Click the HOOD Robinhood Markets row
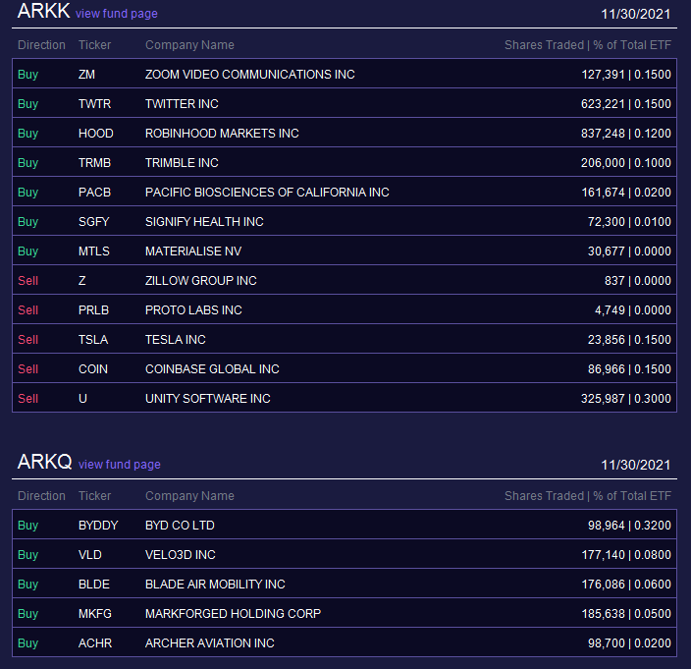 click(345, 134)
